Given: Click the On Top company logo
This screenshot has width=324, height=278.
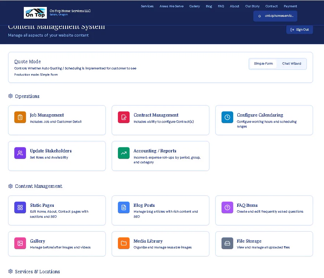Looking at the screenshot, I should (35, 13).
